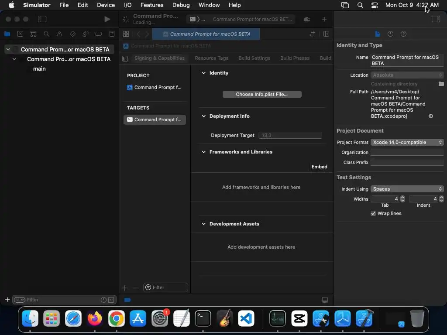Open the Issue navigator warning icon
This screenshot has width=447, height=335.
[x=59, y=34]
